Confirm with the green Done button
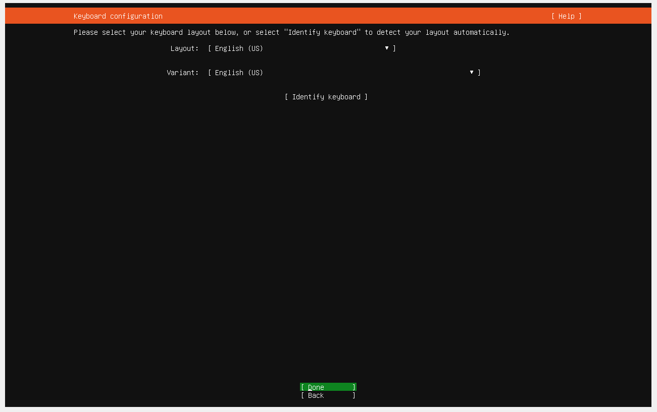Image resolution: width=657 pixels, height=412 pixels. tap(328, 387)
